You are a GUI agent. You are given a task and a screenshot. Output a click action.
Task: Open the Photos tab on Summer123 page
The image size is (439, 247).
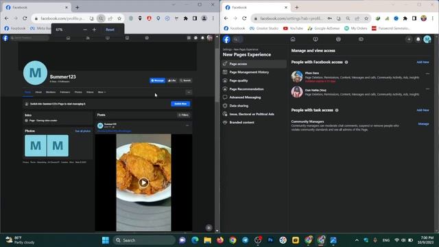pos(78,92)
